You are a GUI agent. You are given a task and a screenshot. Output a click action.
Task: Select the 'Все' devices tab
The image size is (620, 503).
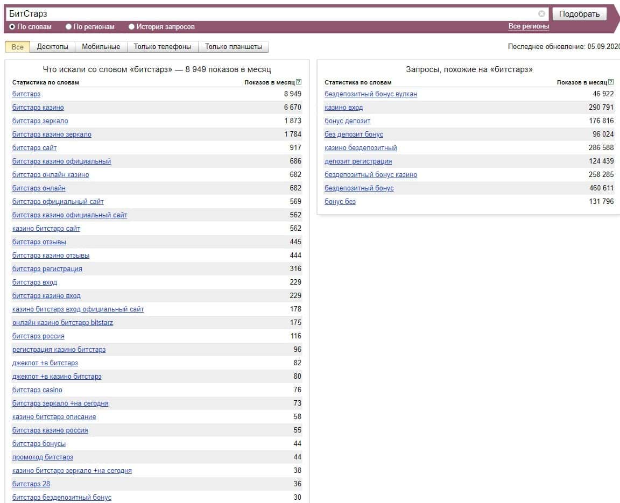pos(17,47)
